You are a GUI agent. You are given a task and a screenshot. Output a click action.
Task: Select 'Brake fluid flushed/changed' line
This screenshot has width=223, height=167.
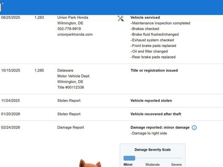154,34
